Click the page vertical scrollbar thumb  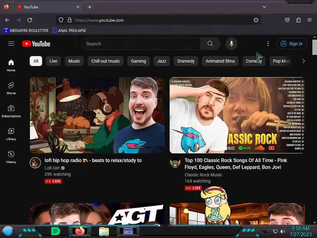tap(315, 47)
